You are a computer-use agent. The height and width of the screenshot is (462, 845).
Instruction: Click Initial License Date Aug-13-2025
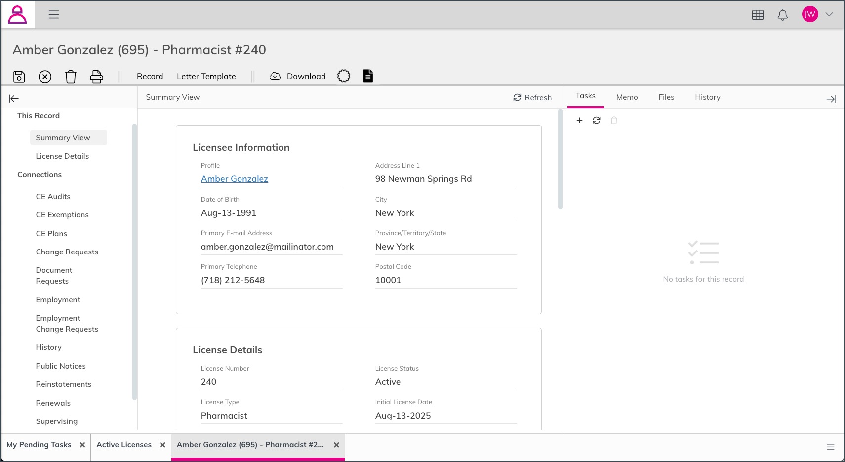pos(403,416)
